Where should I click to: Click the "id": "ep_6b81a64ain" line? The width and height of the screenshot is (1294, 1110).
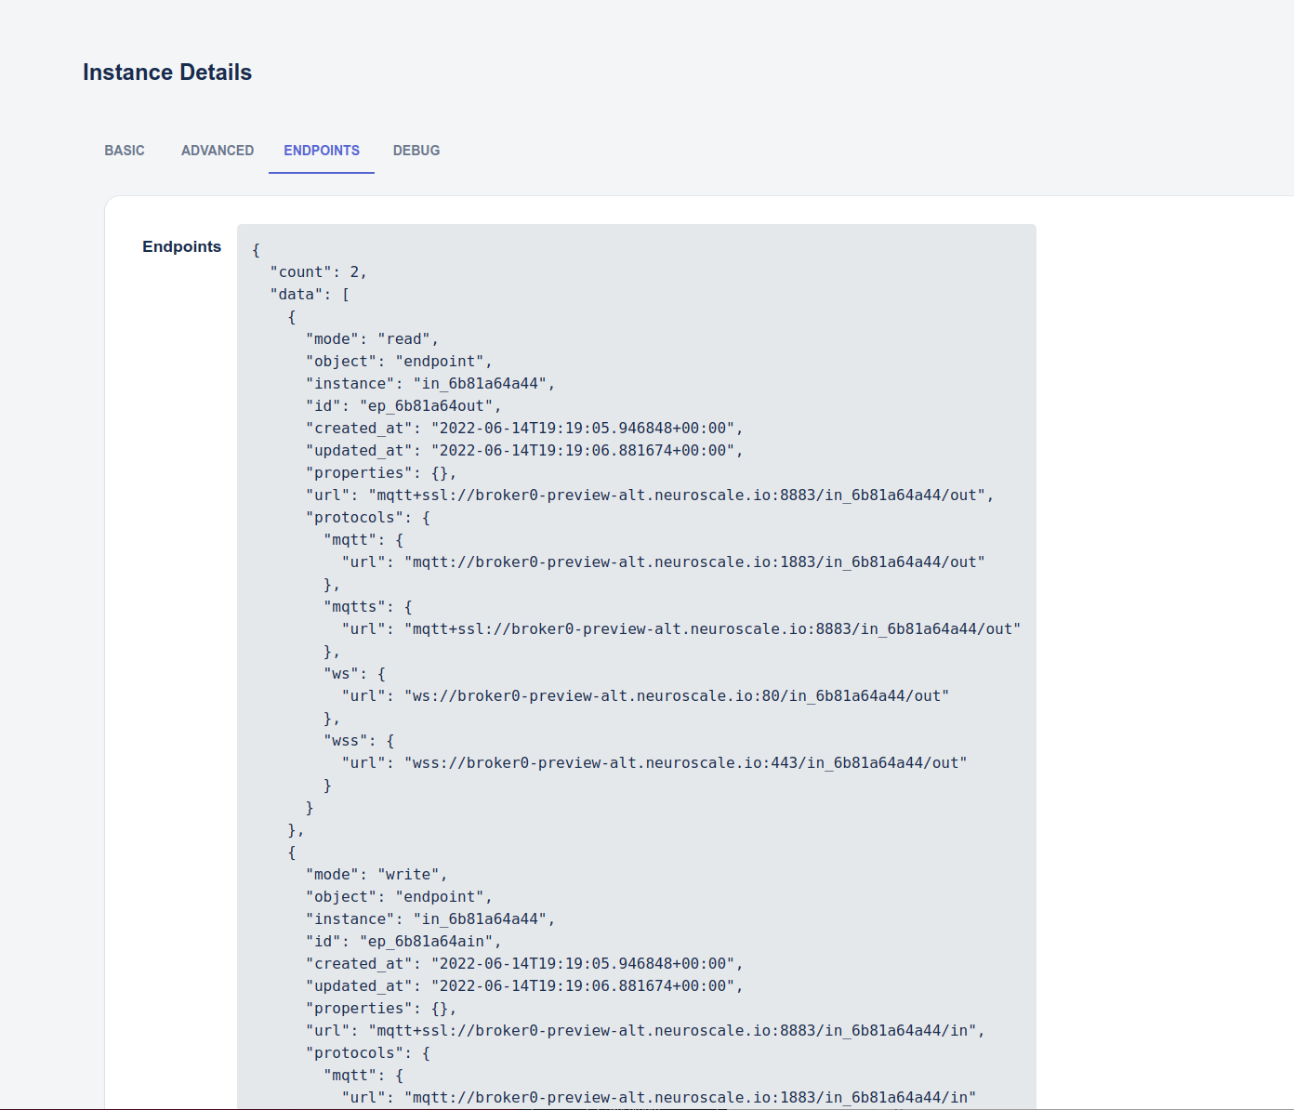[x=403, y=942]
